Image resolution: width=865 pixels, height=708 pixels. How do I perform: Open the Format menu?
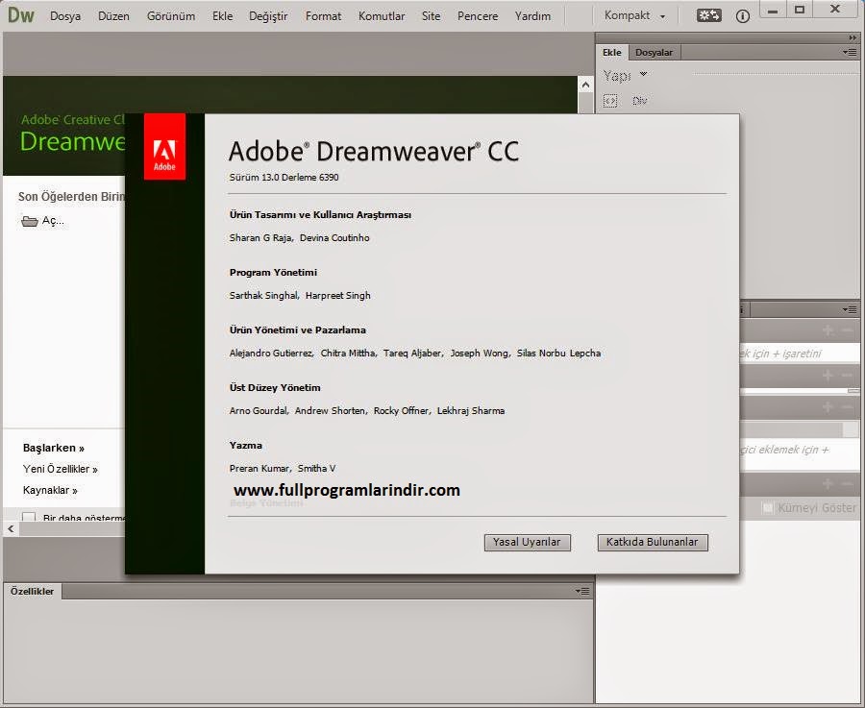(x=323, y=16)
